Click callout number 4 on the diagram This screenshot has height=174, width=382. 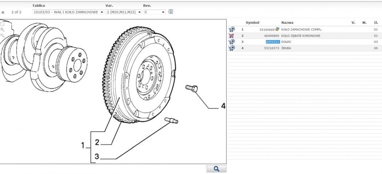(223, 106)
